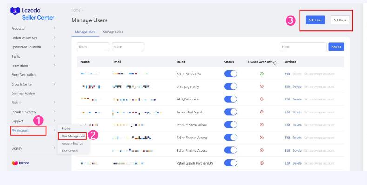Image resolution: width=367 pixels, height=185 pixels.
Task: Click red cross icon in Product_Store_Access row
Action: tap(262, 125)
